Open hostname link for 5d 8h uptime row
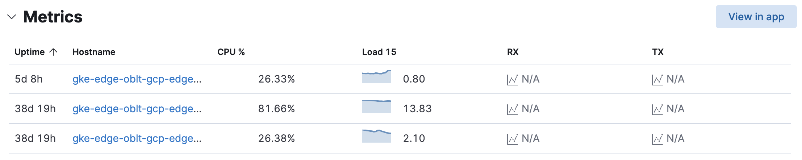 click(x=137, y=79)
